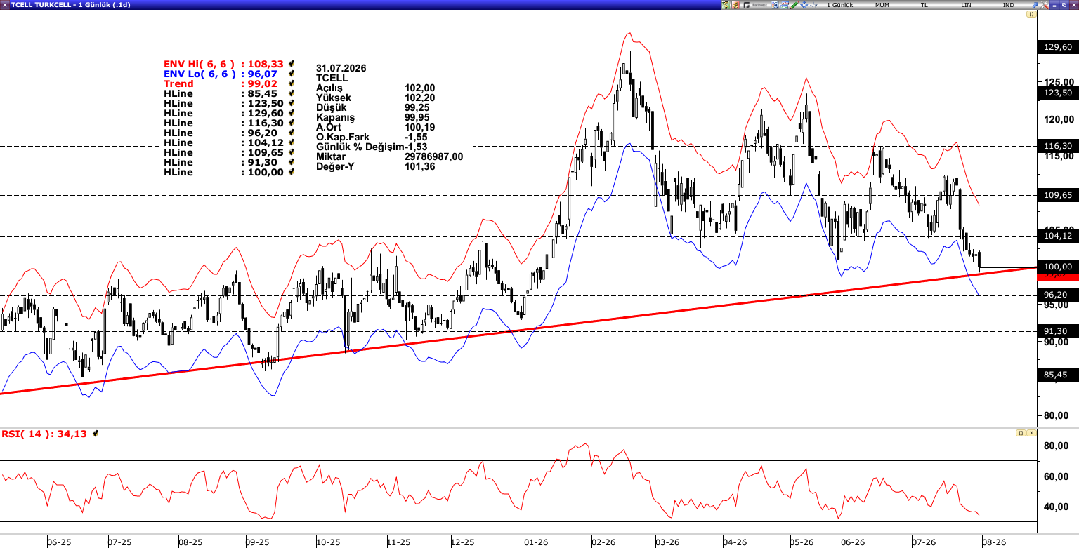Image resolution: width=1079 pixels, height=548 pixels.
Task: Toggle the HLine 123,50 checkmark
Action: tap(291, 103)
